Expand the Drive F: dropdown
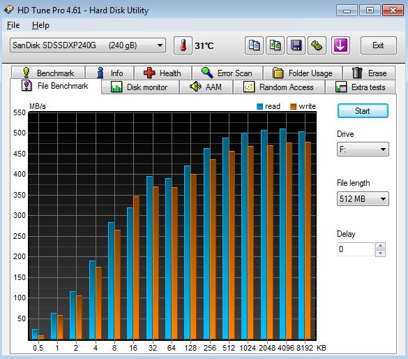 click(x=363, y=149)
